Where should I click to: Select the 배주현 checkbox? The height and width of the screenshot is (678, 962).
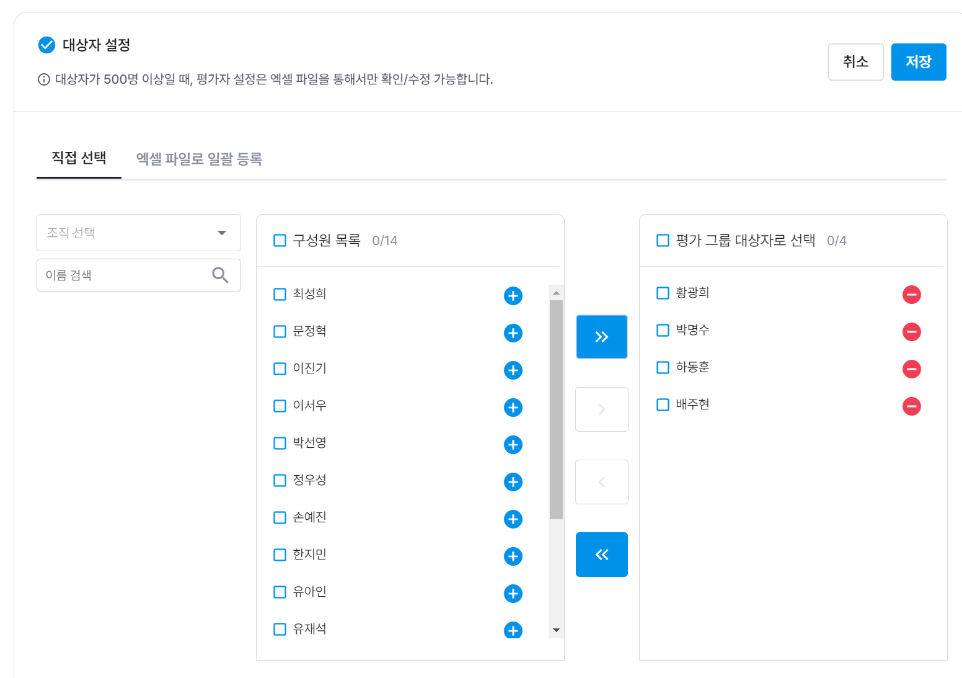click(663, 404)
